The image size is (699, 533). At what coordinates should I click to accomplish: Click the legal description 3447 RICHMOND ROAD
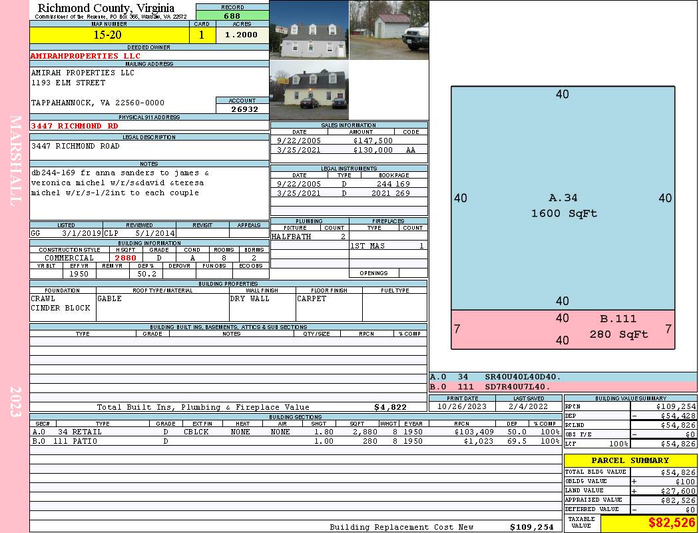click(75, 146)
